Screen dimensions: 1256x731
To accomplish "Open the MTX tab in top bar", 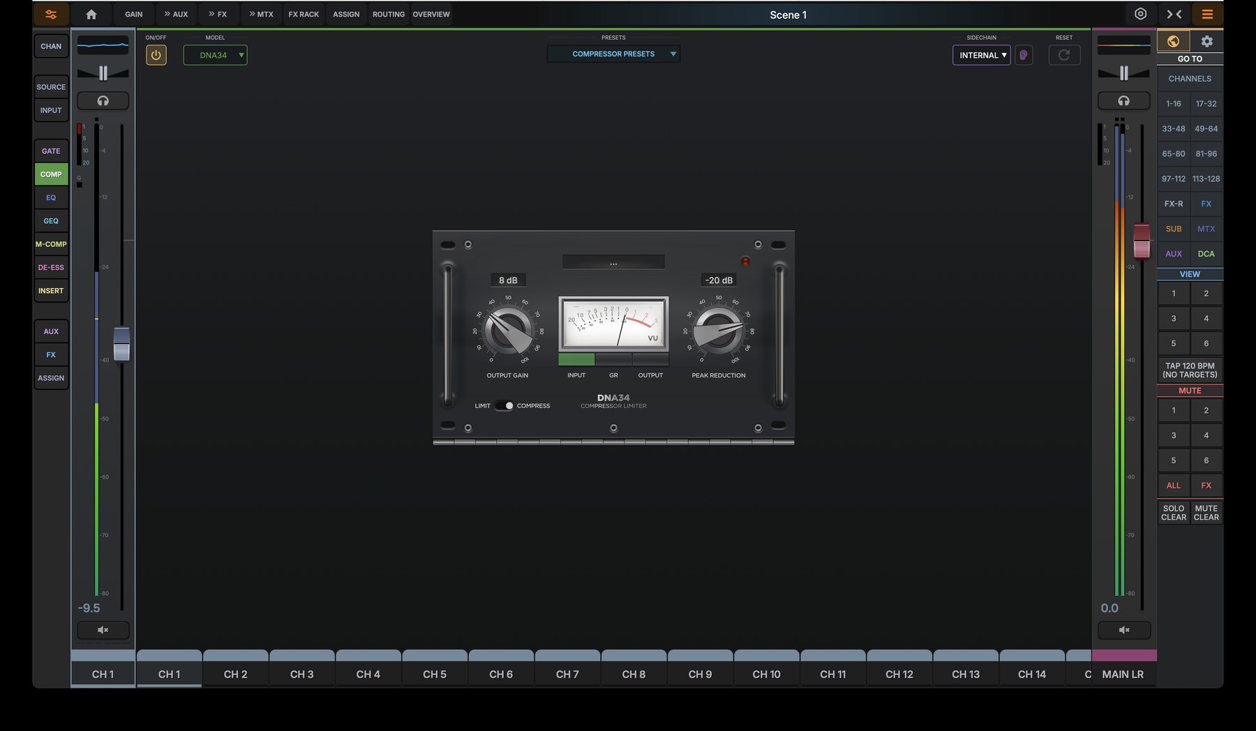I will click(261, 14).
